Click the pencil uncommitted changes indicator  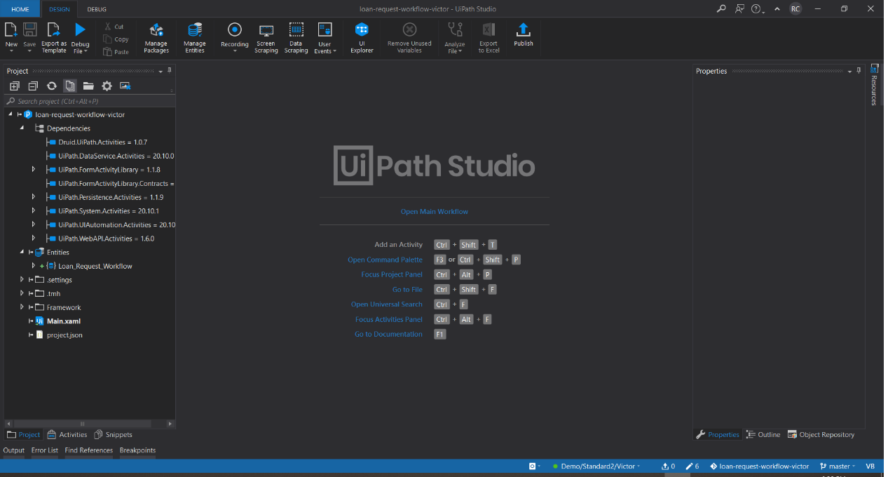pyautogui.click(x=692, y=466)
